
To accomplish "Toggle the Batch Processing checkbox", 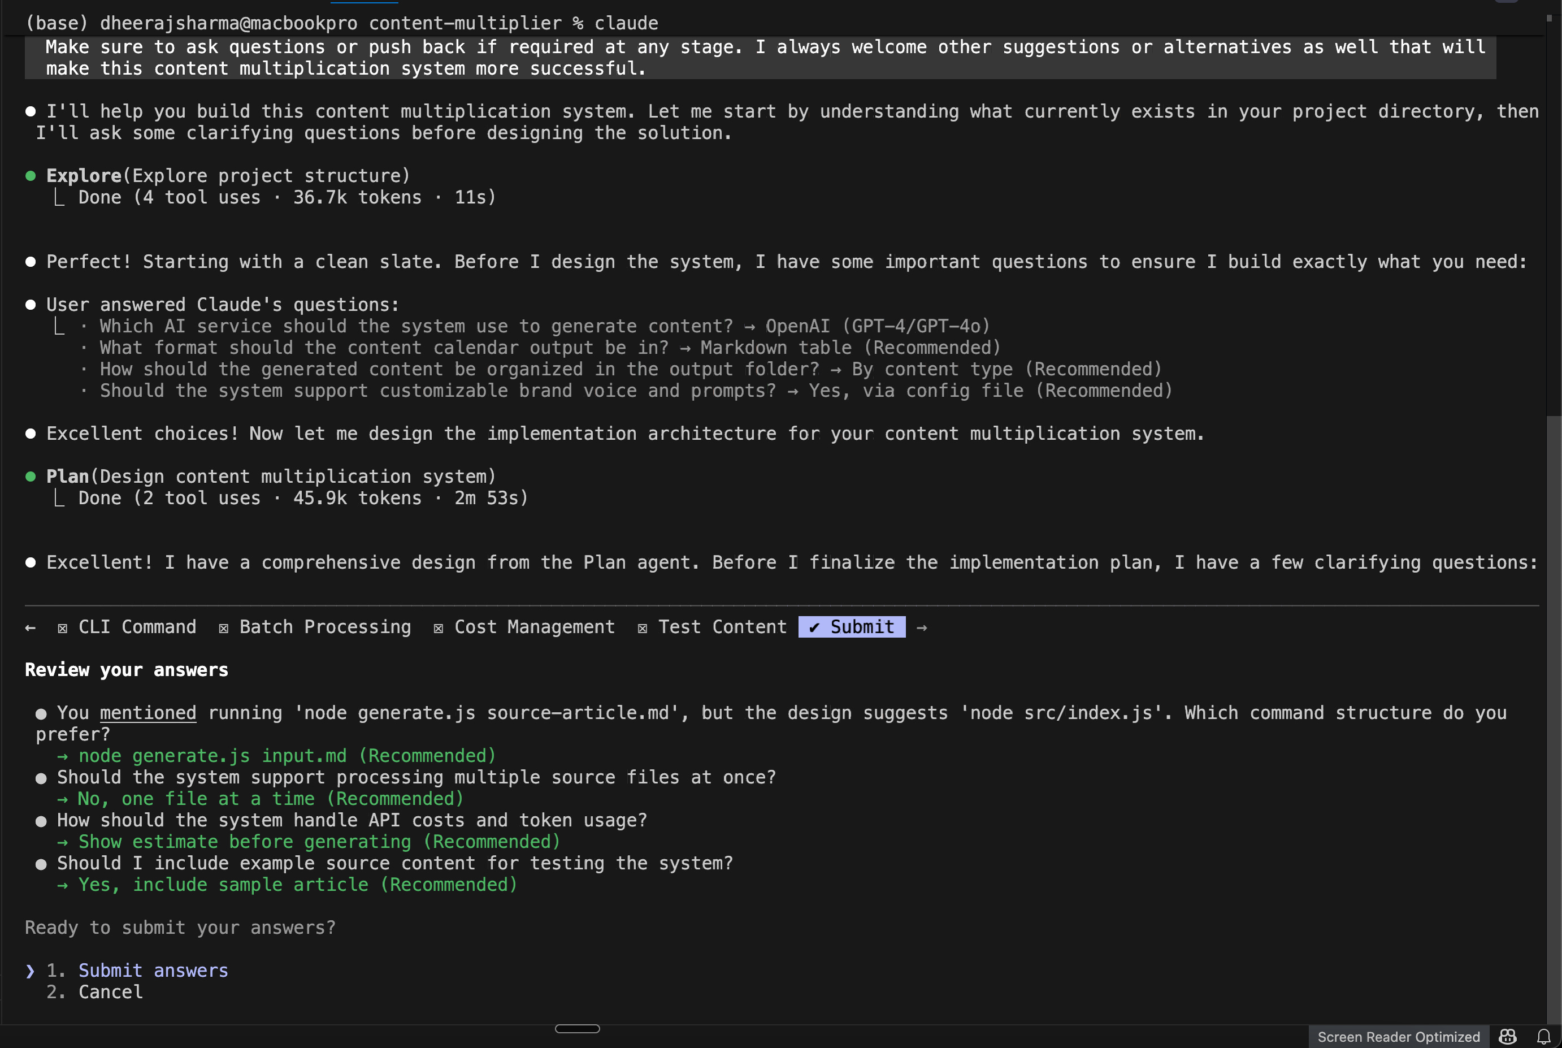I will pyautogui.click(x=224, y=628).
